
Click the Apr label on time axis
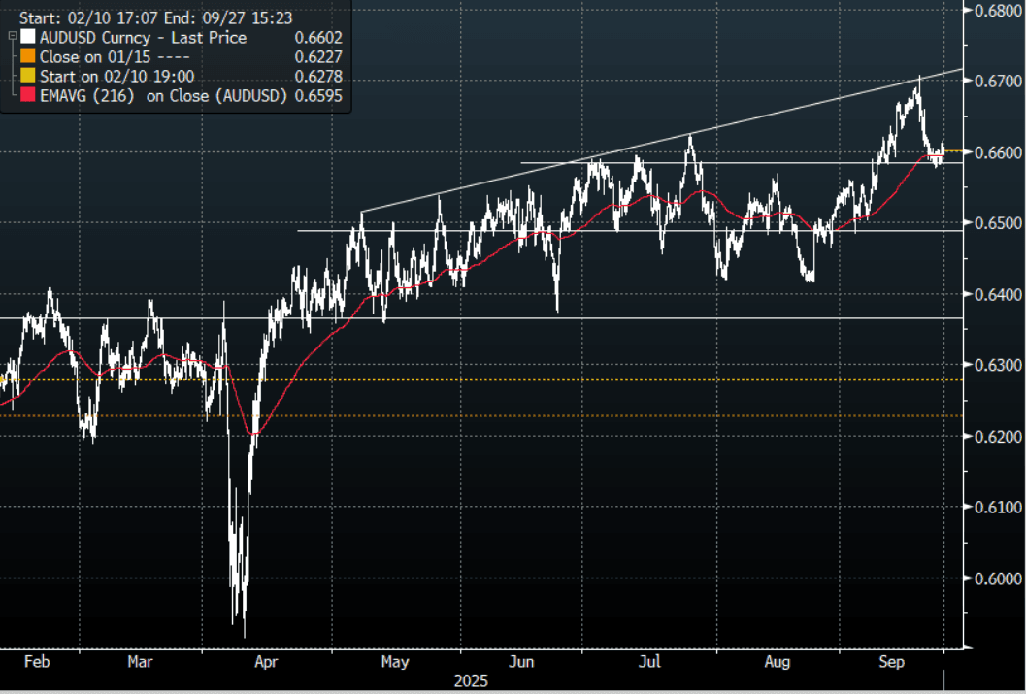[265, 662]
